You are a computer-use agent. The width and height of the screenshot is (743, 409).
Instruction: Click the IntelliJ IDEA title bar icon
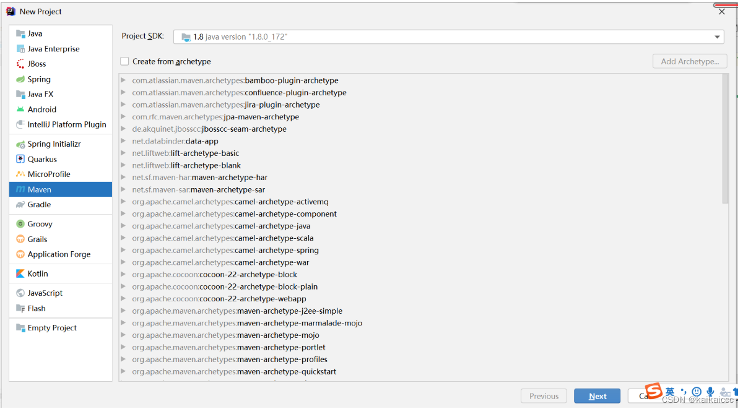point(11,11)
